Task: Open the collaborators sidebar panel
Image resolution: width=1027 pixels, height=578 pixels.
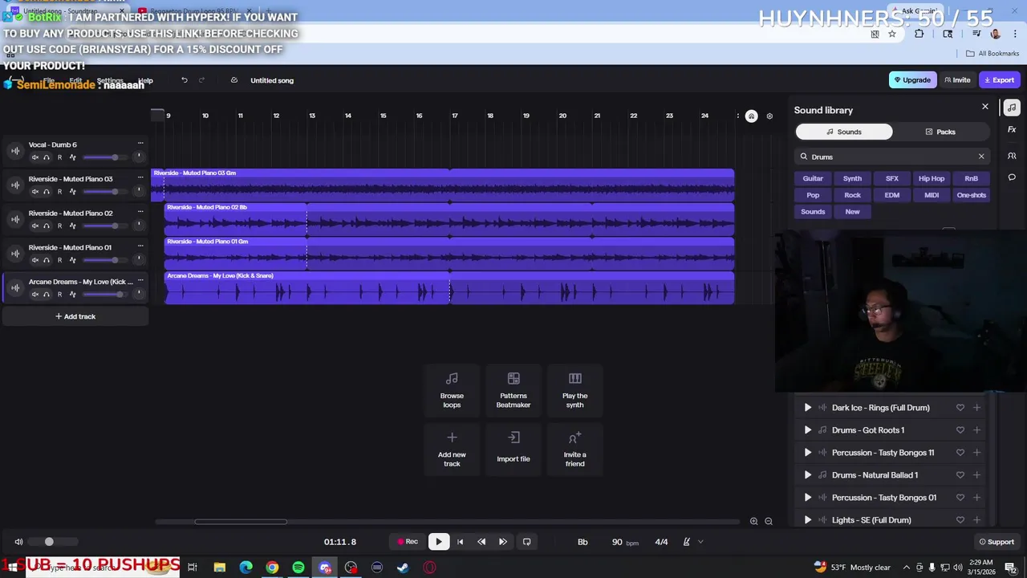Action: coord(1012,156)
